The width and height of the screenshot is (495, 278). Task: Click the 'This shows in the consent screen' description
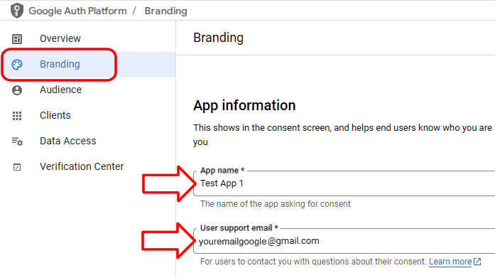click(x=344, y=135)
